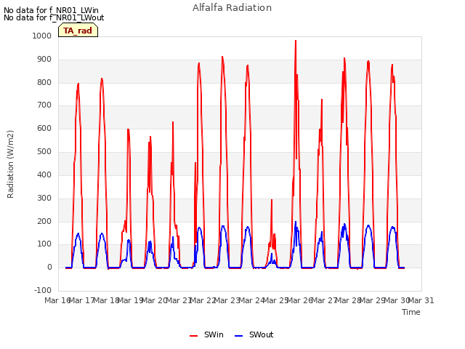Toggle the SWin legend entry
The height and width of the screenshot is (349, 465).
click(206, 334)
